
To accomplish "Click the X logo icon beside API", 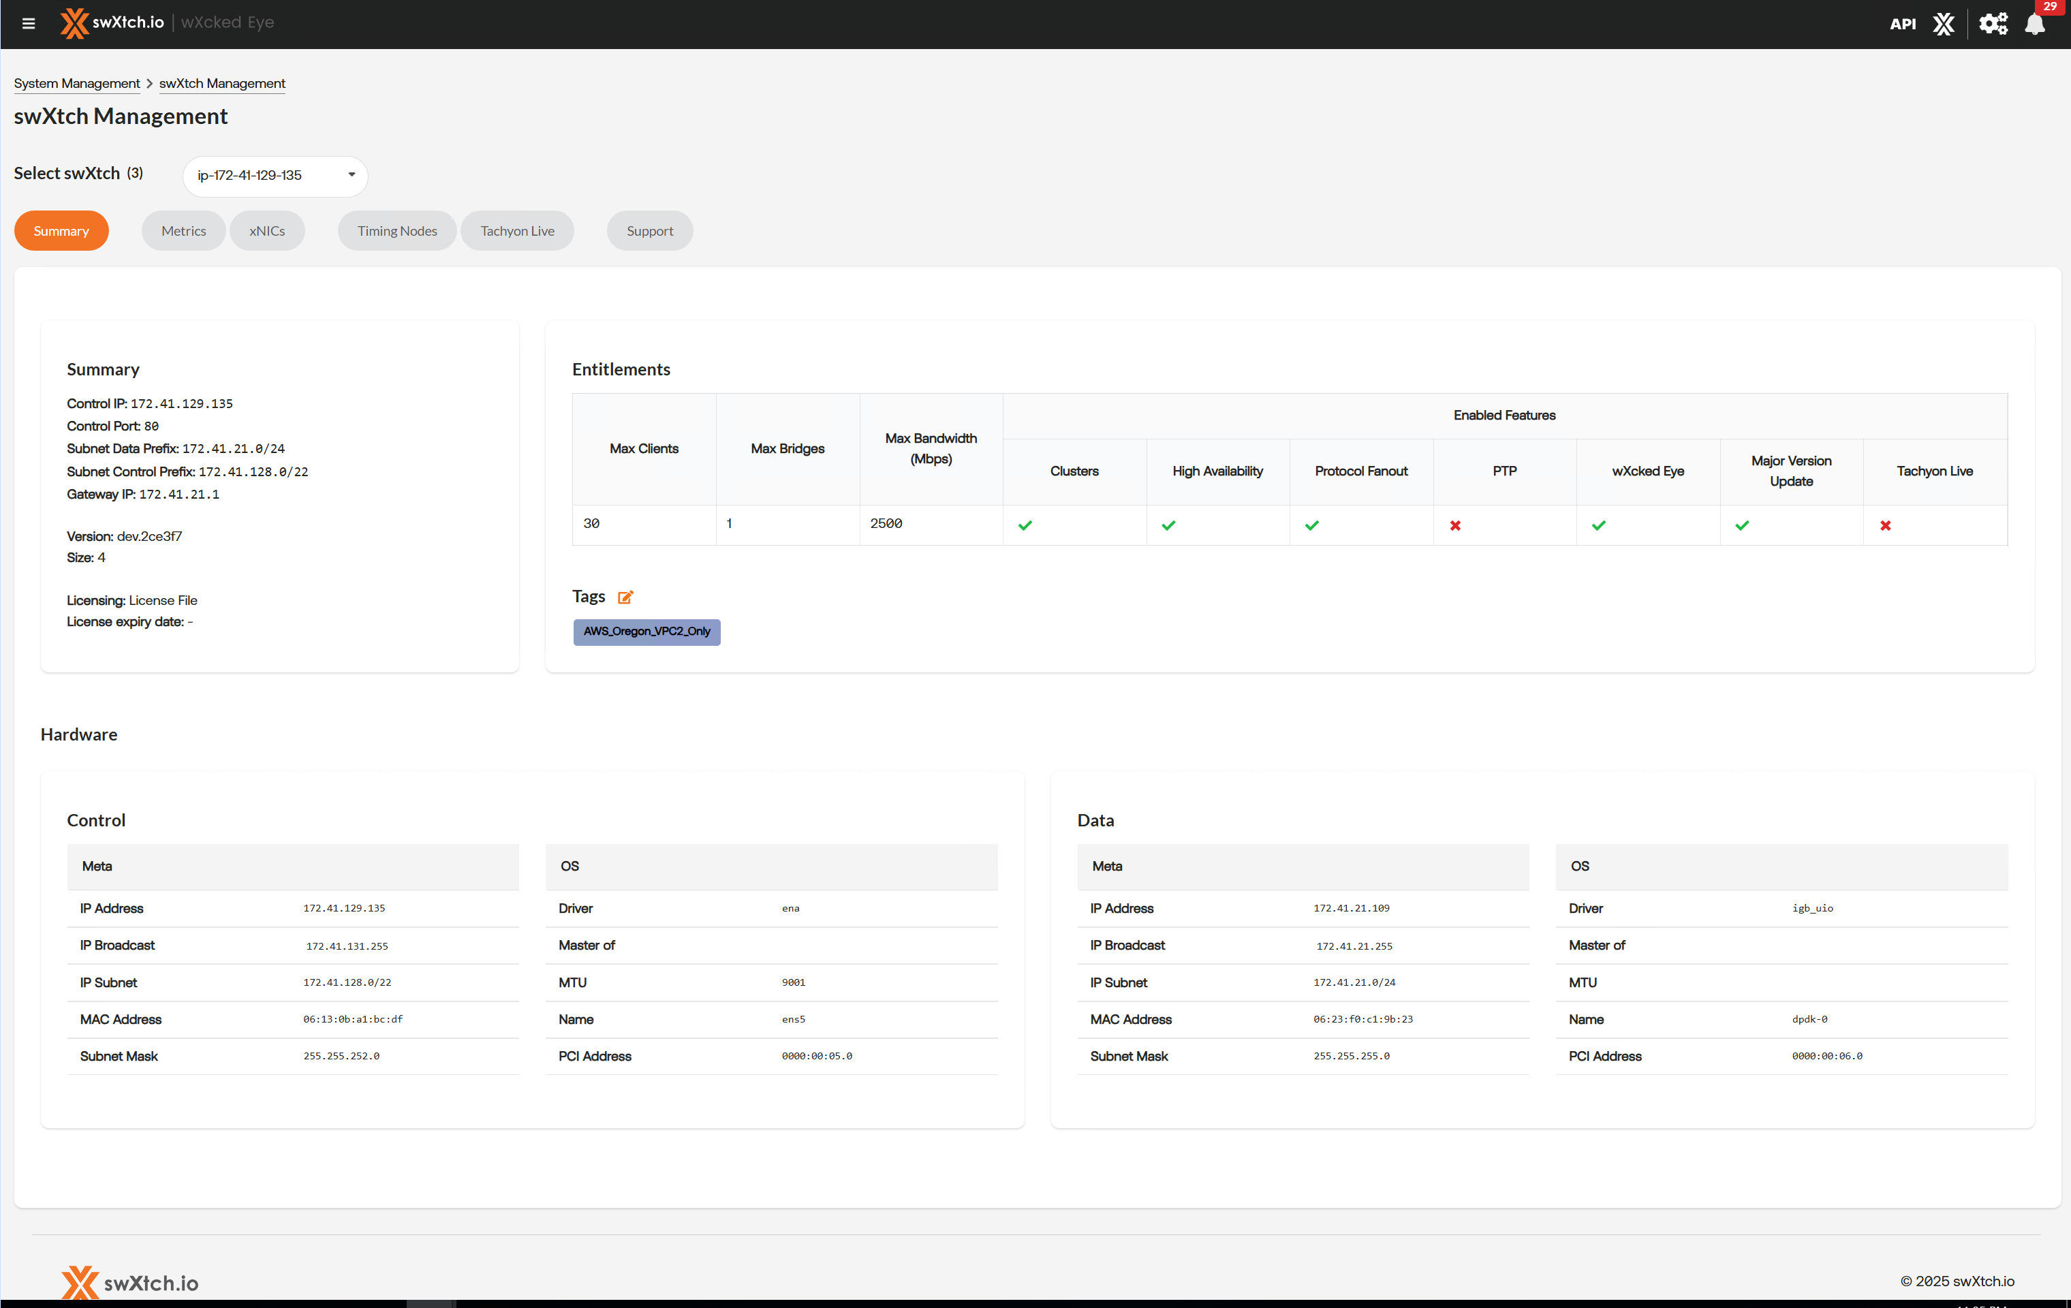I will click(1944, 24).
